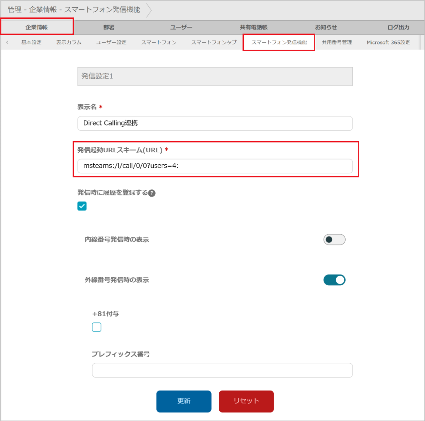
Task: Focus the 発信起動URLスキーム input field
Action: point(215,166)
